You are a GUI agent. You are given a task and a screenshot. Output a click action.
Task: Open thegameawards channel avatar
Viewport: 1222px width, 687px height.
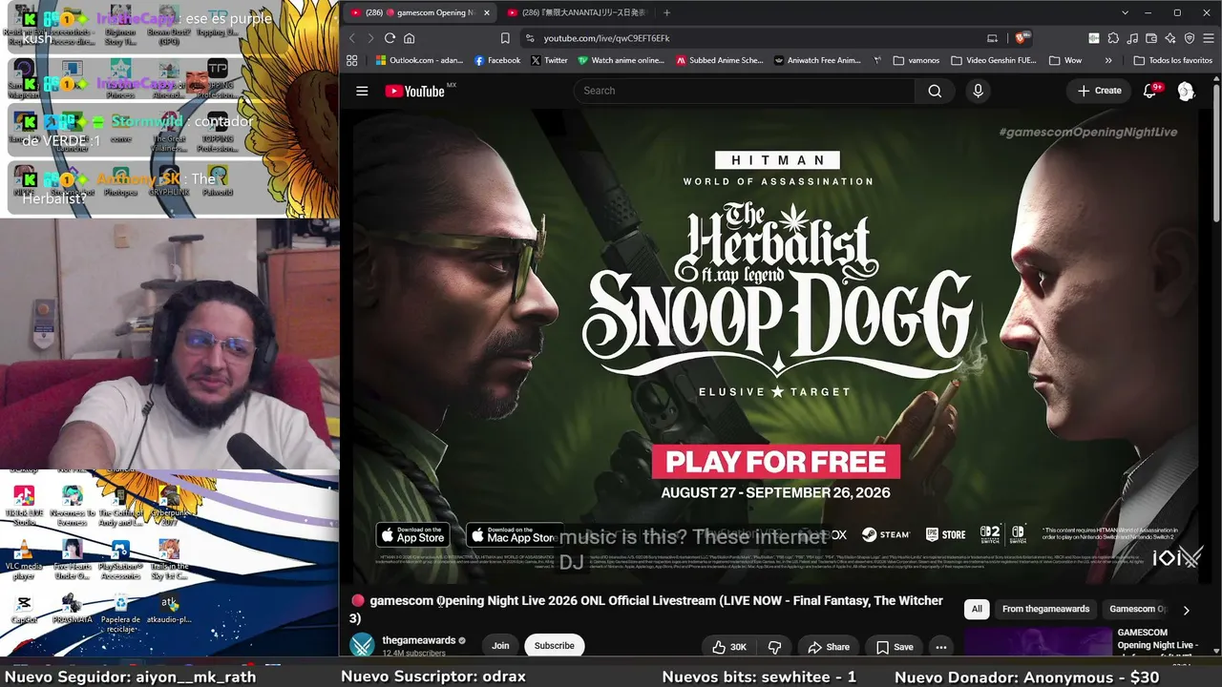pyautogui.click(x=363, y=645)
